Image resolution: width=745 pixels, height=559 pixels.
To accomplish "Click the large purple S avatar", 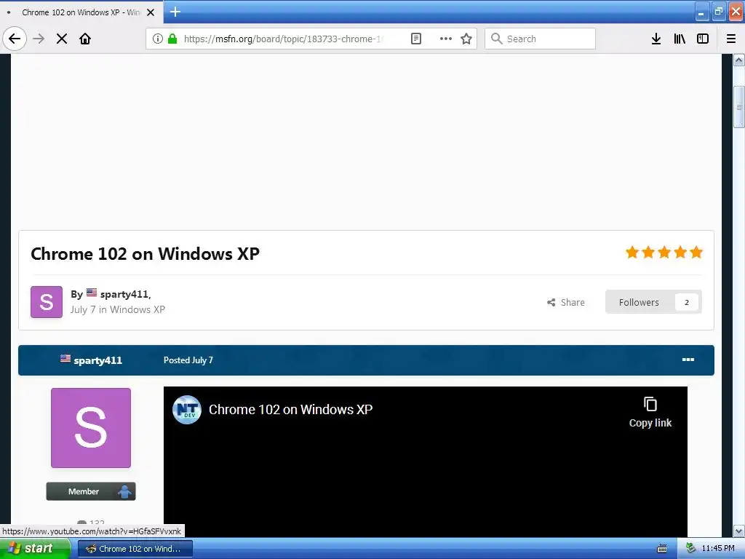I will point(91,428).
